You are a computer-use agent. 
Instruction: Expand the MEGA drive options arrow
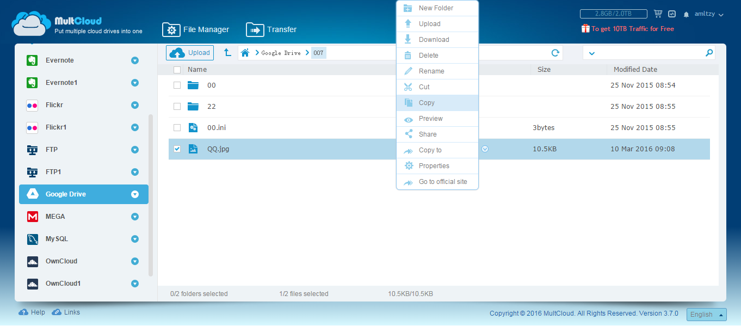coord(135,217)
